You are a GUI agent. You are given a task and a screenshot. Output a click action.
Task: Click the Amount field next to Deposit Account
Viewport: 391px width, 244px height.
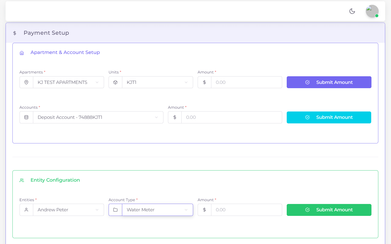coord(231,117)
